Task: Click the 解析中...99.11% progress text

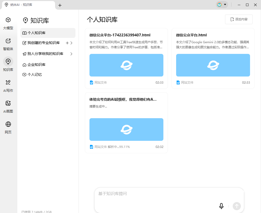Action: click(x=119, y=147)
